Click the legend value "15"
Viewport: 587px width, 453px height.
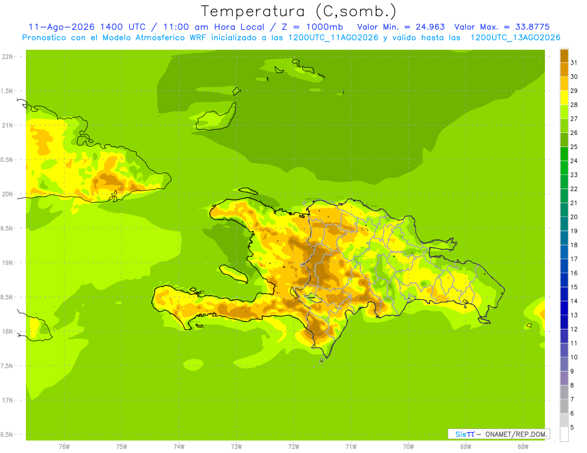(574, 287)
